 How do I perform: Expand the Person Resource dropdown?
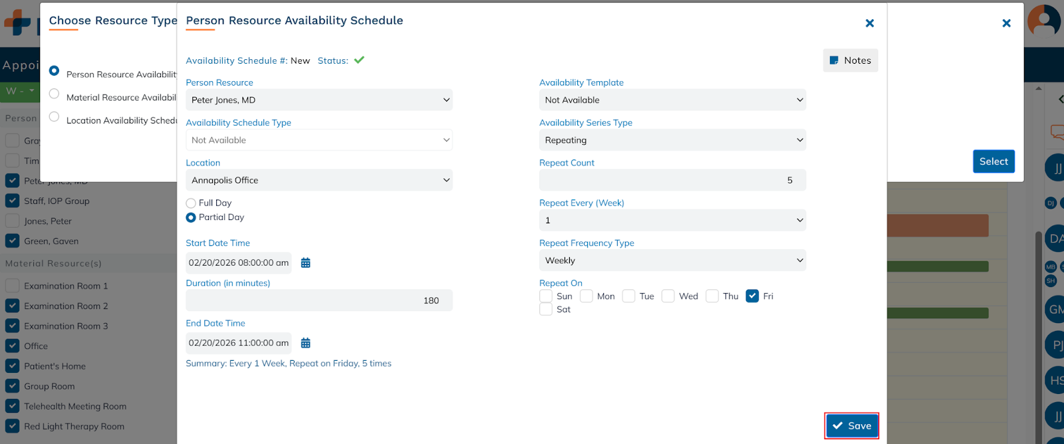pyautogui.click(x=319, y=100)
